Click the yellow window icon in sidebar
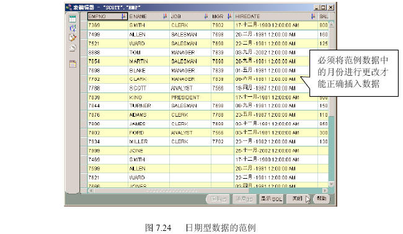403x234 pixels. click(73, 64)
